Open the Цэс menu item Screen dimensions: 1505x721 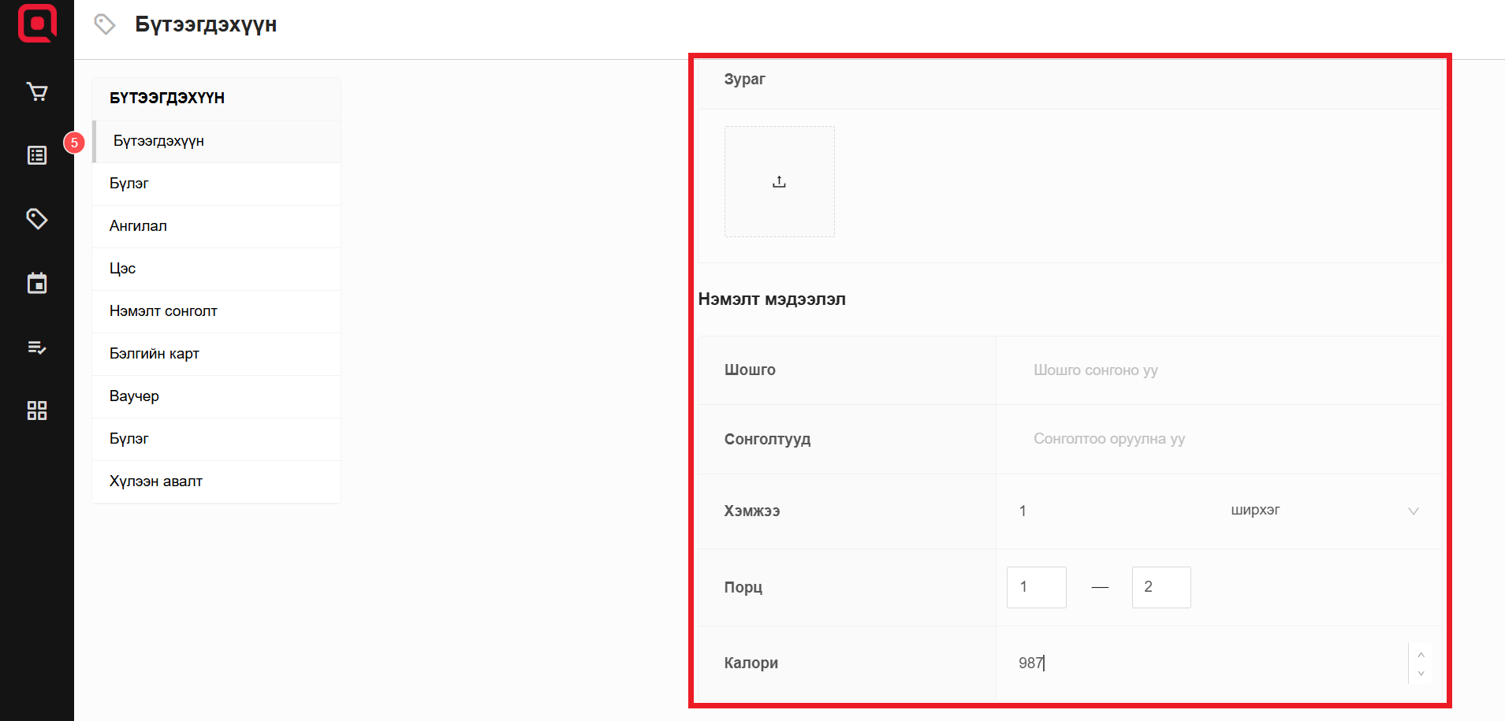123,269
